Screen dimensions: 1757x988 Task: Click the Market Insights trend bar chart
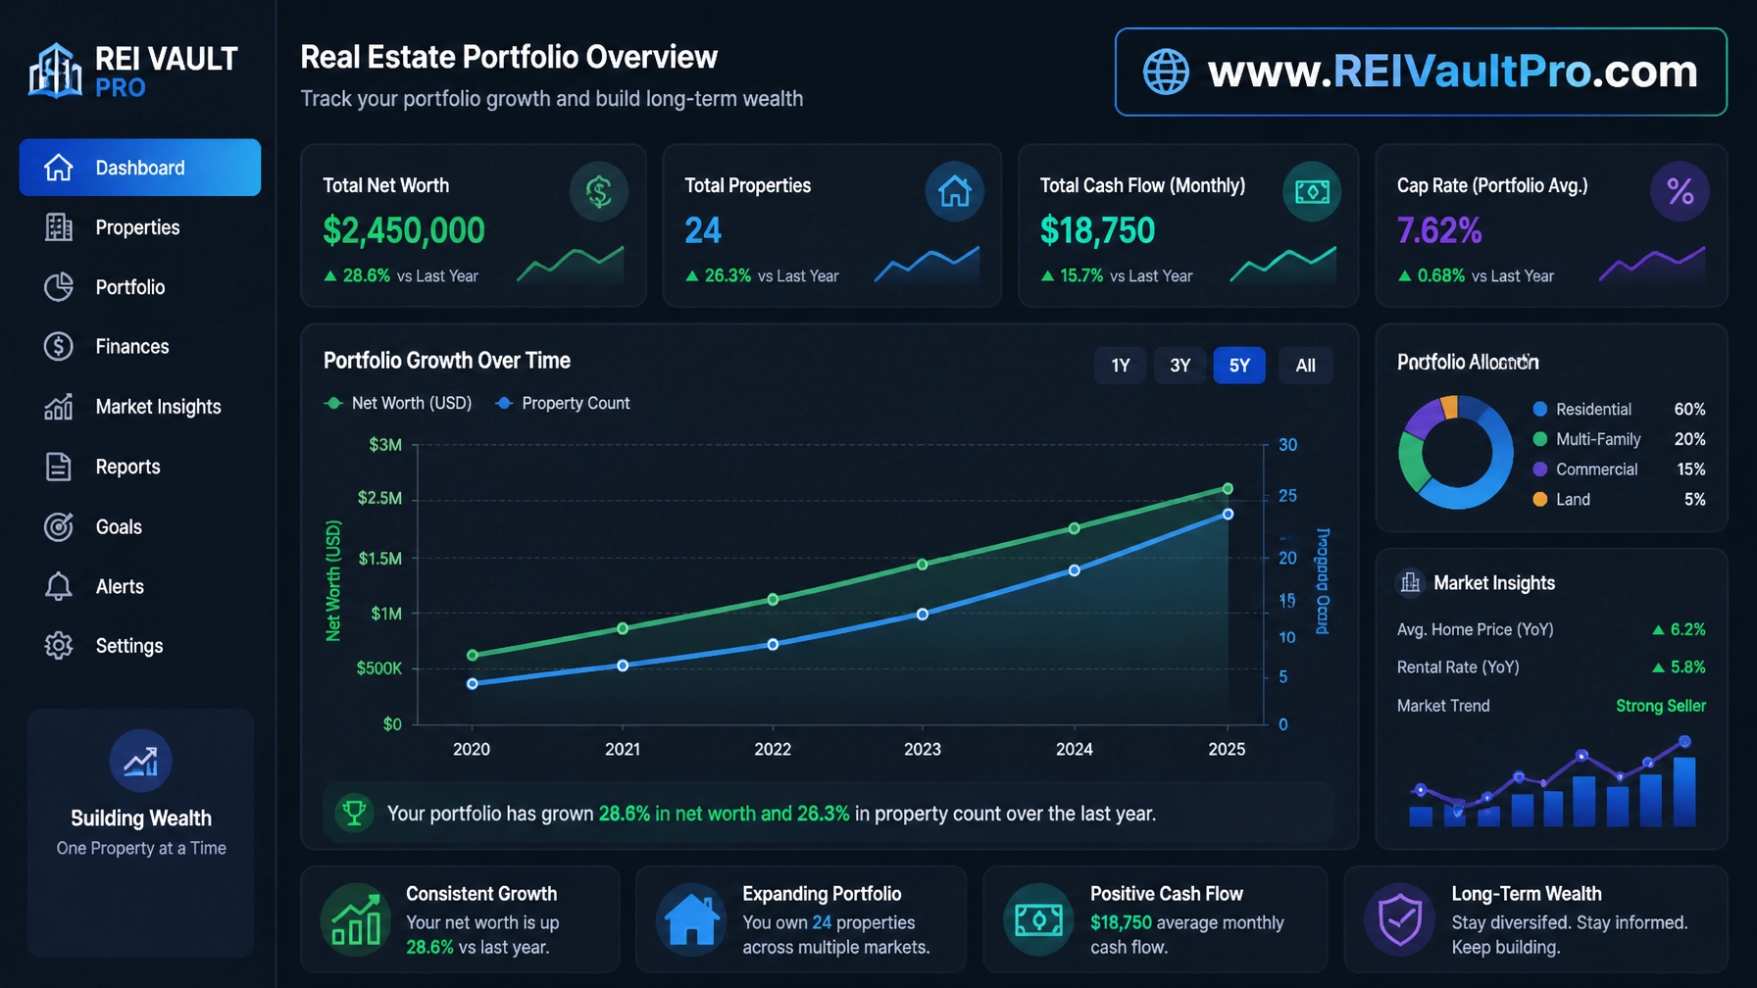1554,781
